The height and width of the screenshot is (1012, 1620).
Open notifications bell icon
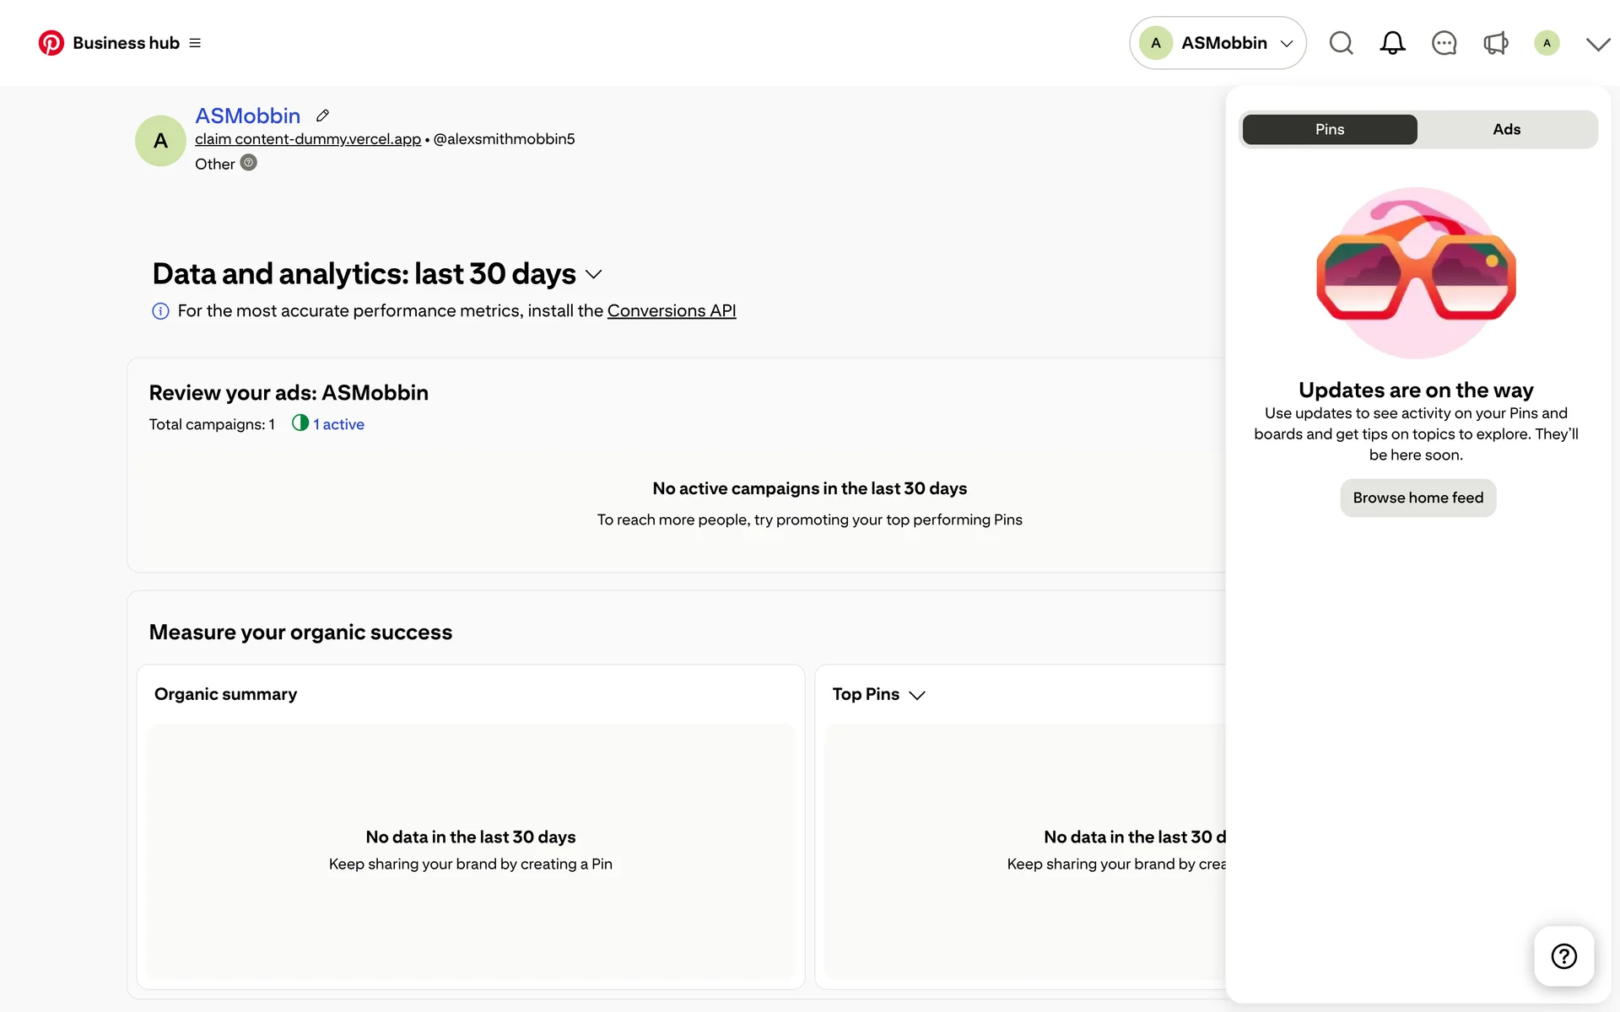1392,43
